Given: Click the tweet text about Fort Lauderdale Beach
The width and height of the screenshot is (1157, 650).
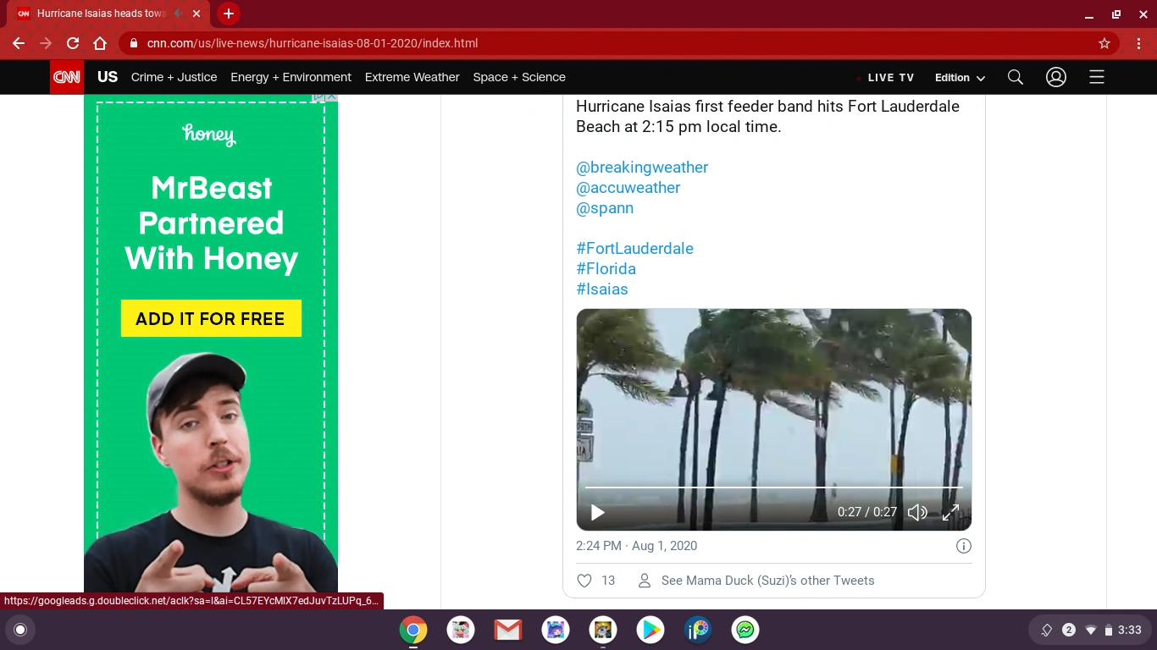Looking at the screenshot, I should click(767, 117).
